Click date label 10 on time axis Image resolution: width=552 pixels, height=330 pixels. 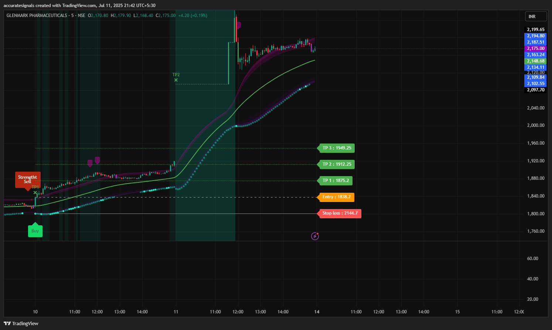click(x=35, y=312)
